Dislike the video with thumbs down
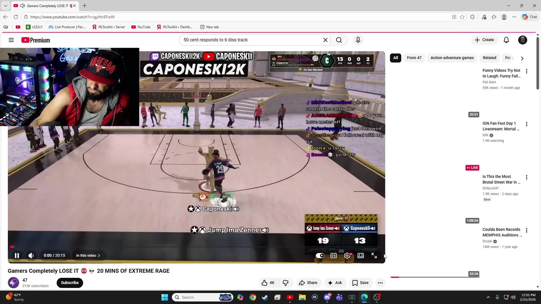The image size is (541, 304). [x=285, y=283]
